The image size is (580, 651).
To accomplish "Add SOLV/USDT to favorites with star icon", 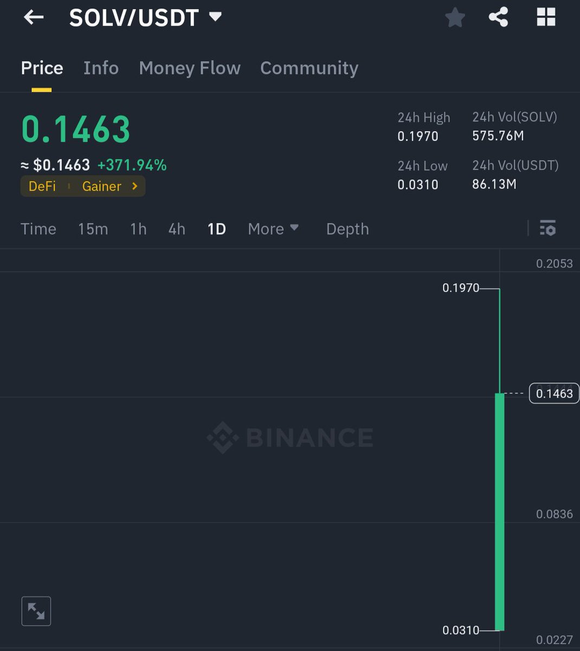I will tap(455, 17).
